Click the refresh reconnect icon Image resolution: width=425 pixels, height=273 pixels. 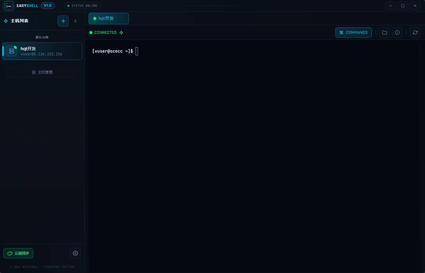pyautogui.click(x=415, y=33)
